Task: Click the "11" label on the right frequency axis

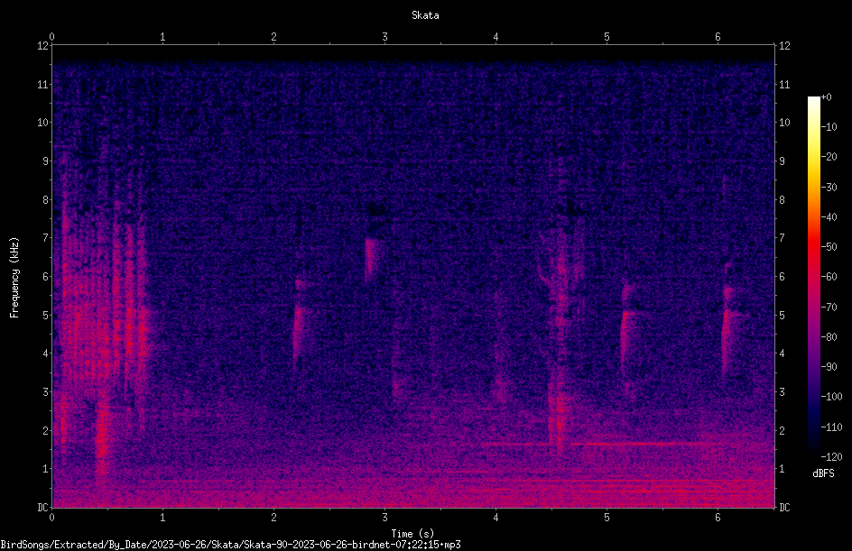Action: (784, 84)
